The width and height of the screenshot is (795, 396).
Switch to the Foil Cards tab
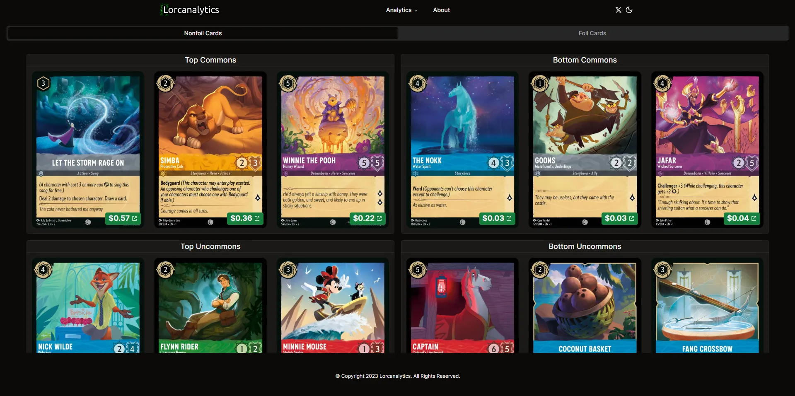pyautogui.click(x=592, y=33)
